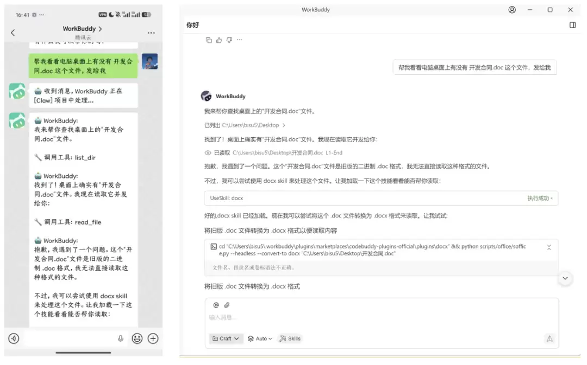Click the thumbs down feedback icon
Screen dimensions: 587x365
[x=229, y=40]
